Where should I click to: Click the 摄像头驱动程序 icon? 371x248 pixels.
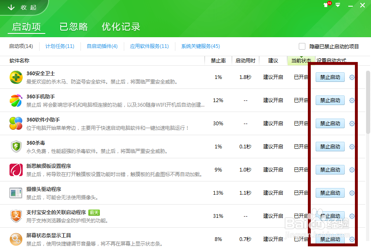(16, 193)
